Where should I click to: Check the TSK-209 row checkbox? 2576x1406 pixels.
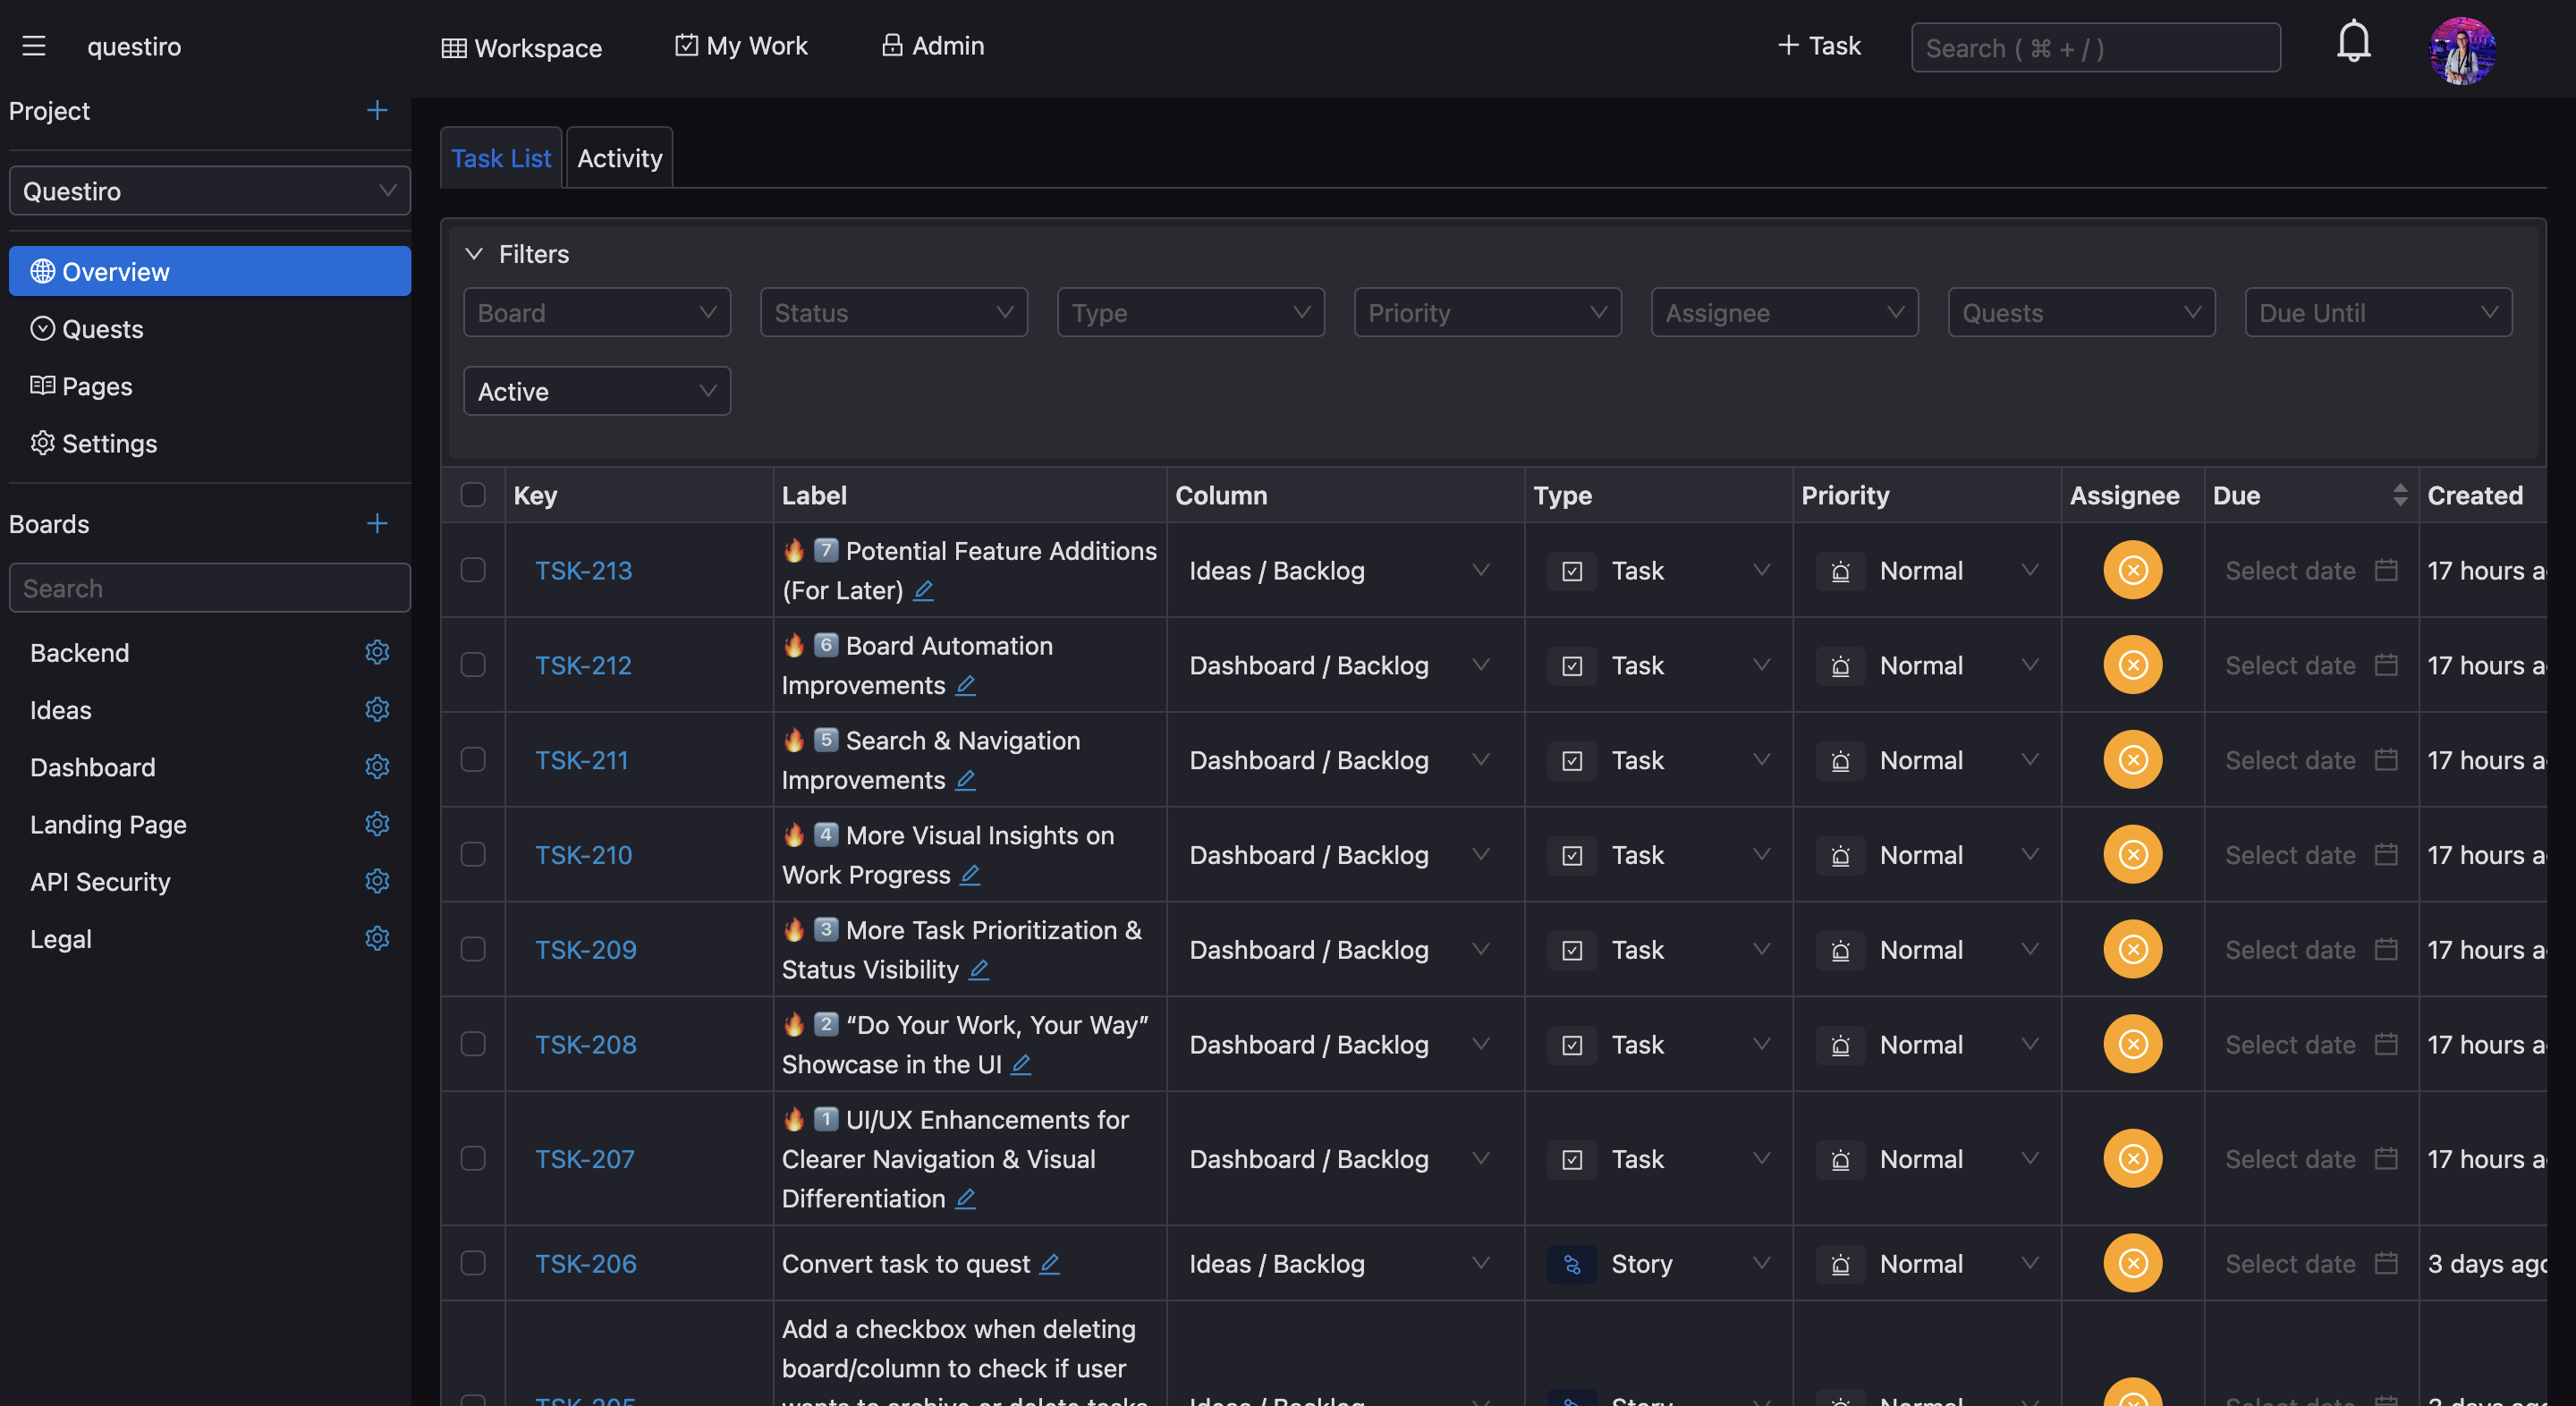(x=473, y=949)
